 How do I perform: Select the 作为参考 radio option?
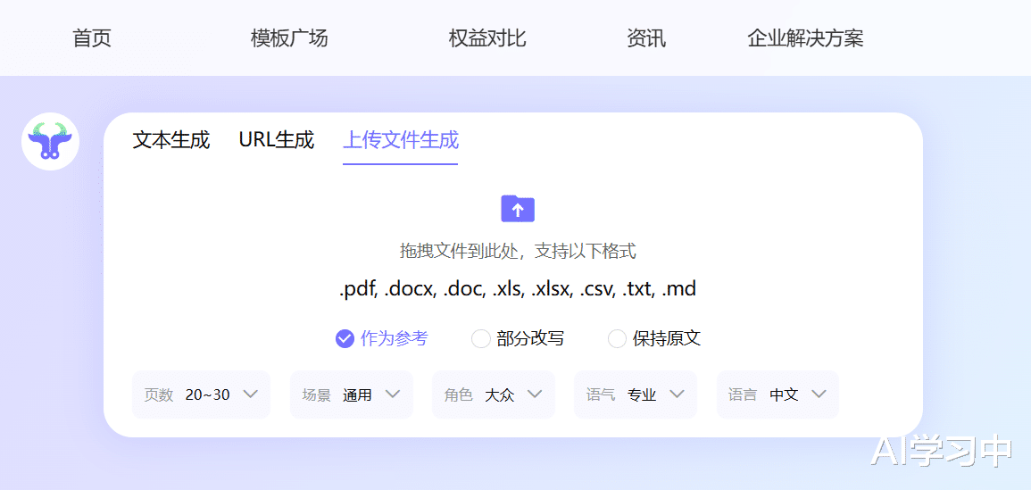click(382, 339)
